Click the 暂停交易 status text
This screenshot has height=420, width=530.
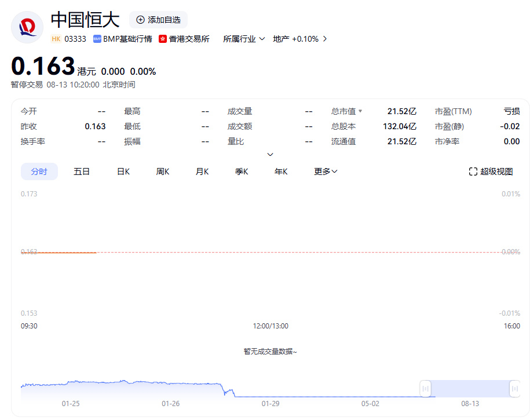27,85
